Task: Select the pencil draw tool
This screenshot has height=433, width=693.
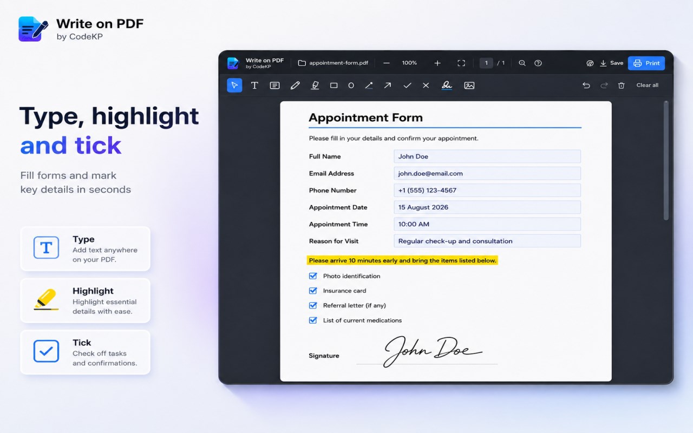Action: tap(295, 86)
